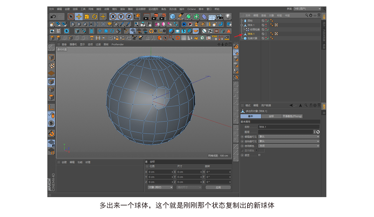
Task: Switch to the 坐标 attribute tab
Action: (271, 116)
